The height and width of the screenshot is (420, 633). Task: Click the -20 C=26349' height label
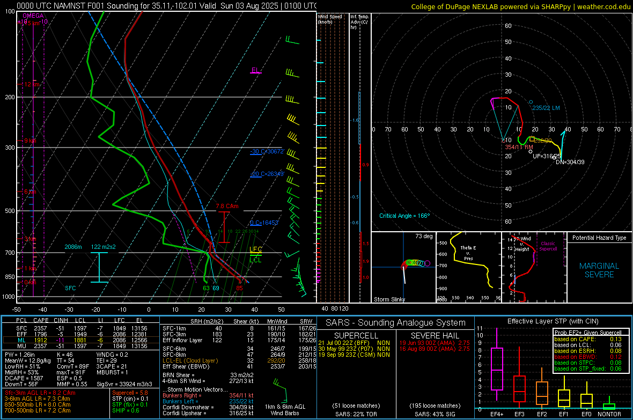click(x=267, y=174)
